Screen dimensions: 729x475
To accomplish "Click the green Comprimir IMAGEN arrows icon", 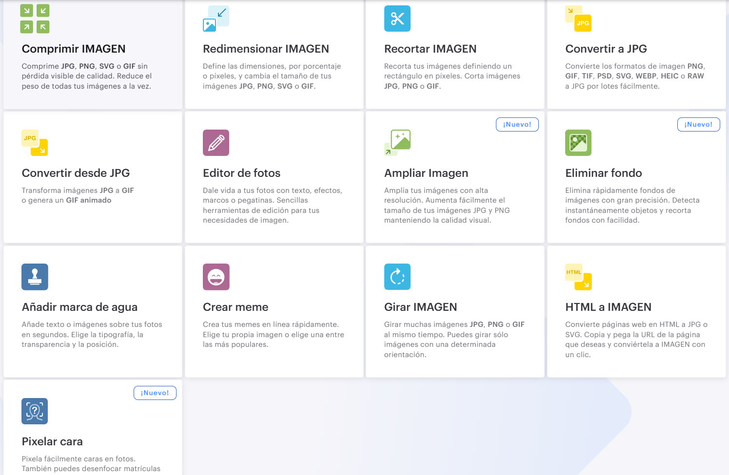I will pos(35,19).
